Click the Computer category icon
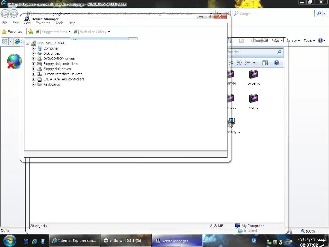This screenshot has height=247, width=329. coord(40,48)
